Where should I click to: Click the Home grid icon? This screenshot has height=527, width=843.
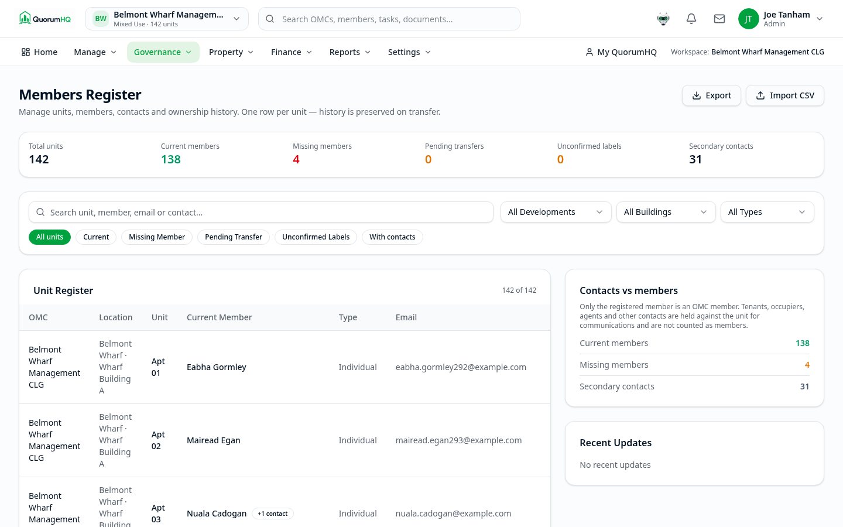26,52
